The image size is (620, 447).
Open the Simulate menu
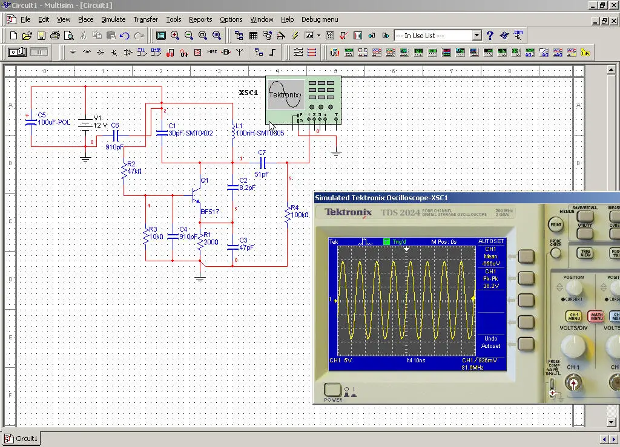[x=113, y=19]
